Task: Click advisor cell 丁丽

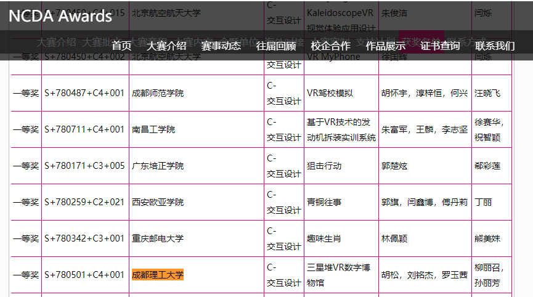Action: click(x=483, y=202)
